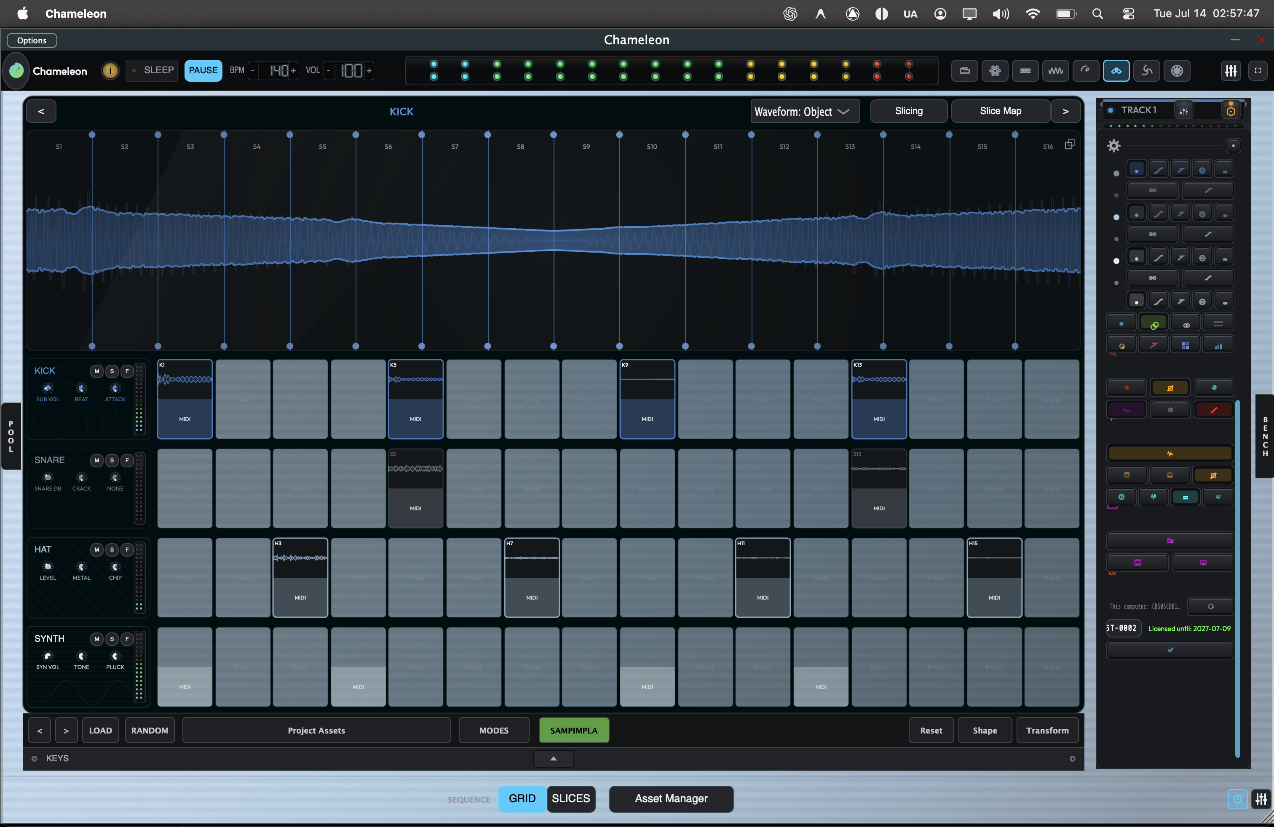Click the flower-shaped cluster icon in the top toolbar

(x=995, y=71)
